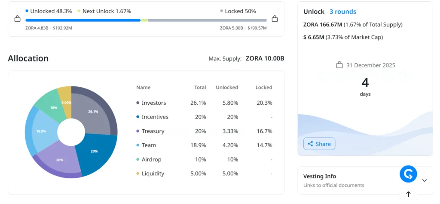The image size is (440, 204).
Task: Click the scroll-to-top arrow button
Action: 408,194
